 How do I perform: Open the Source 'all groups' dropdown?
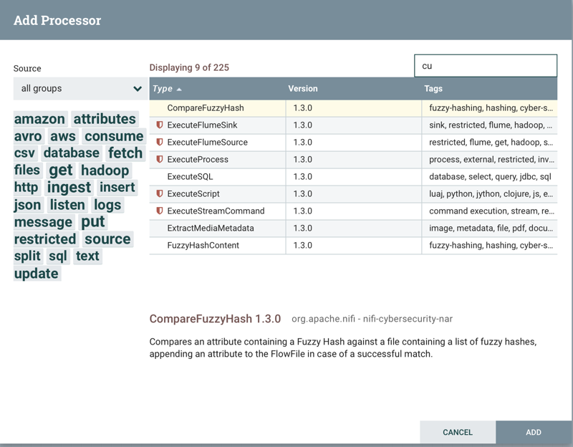pyautogui.click(x=80, y=89)
